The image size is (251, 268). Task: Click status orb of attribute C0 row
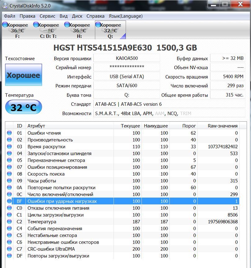click(x=9, y=208)
